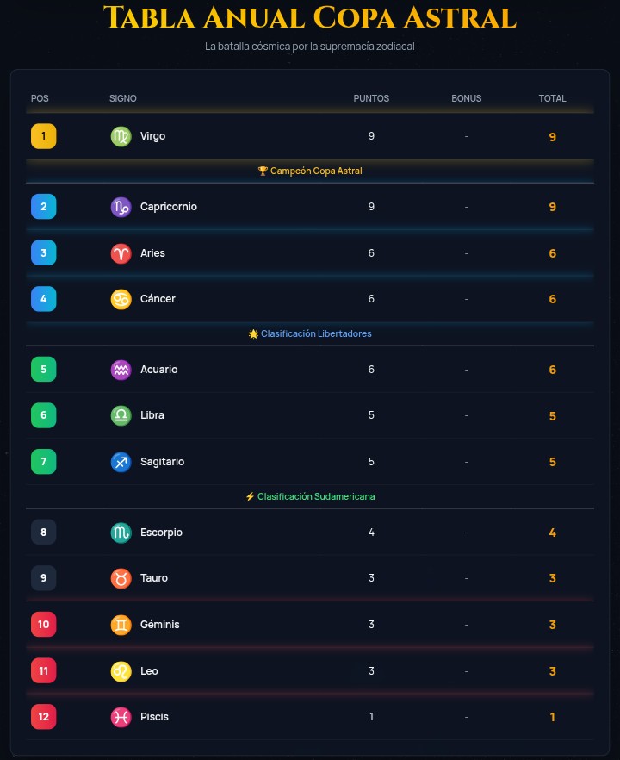620x760 pixels.
Task: Click the red position 10 badge
Action: (x=44, y=624)
